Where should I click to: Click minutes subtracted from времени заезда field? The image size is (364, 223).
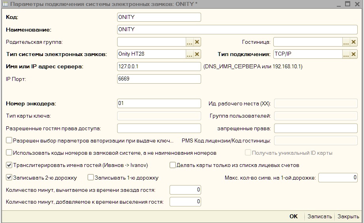[x=185, y=190]
